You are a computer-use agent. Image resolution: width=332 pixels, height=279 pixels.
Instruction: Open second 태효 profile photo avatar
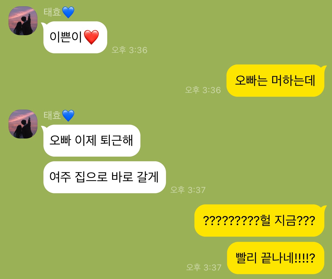(x=23, y=124)
